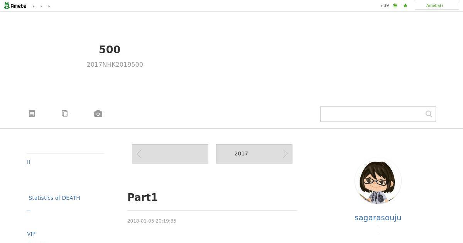This screenshot has width=463, height=243.
Task: Open the article list icon
Action: tap(32, 114)
